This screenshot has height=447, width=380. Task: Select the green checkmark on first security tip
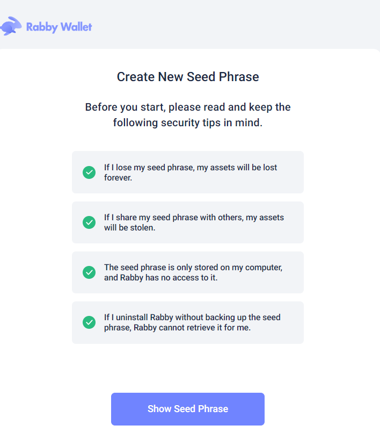[89, 172]
